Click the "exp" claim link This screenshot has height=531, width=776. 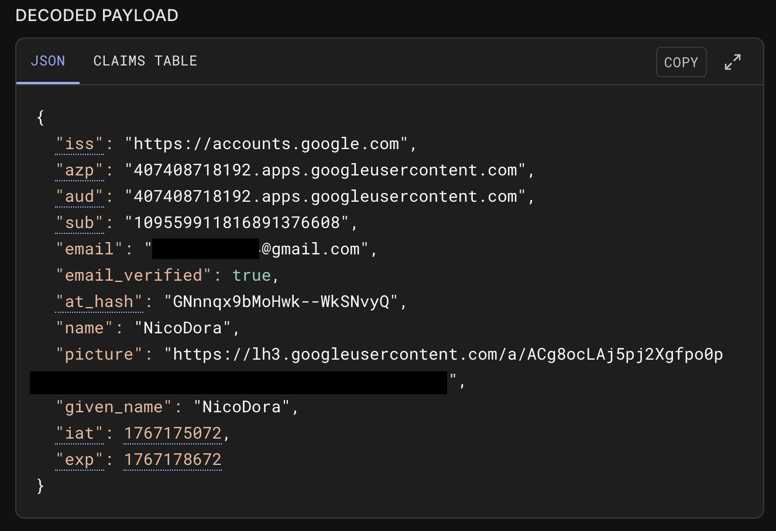pyautogui.click(x=79, y=459)
